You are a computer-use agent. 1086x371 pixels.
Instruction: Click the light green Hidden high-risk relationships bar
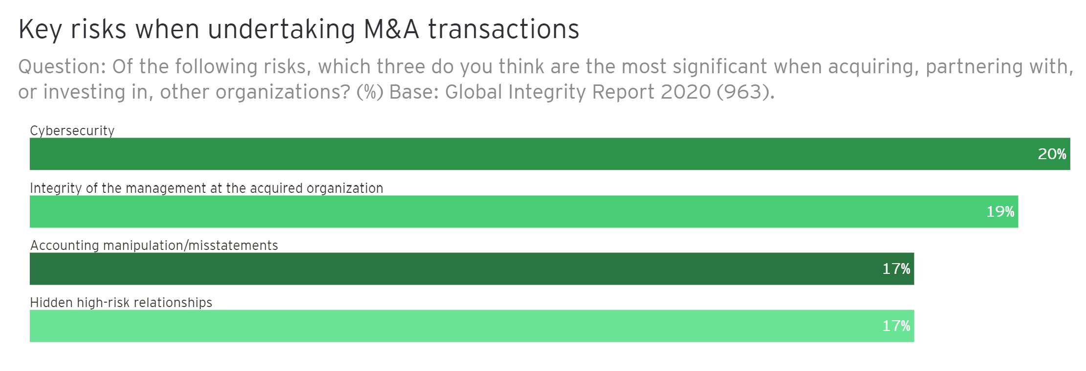coord(440,326)
